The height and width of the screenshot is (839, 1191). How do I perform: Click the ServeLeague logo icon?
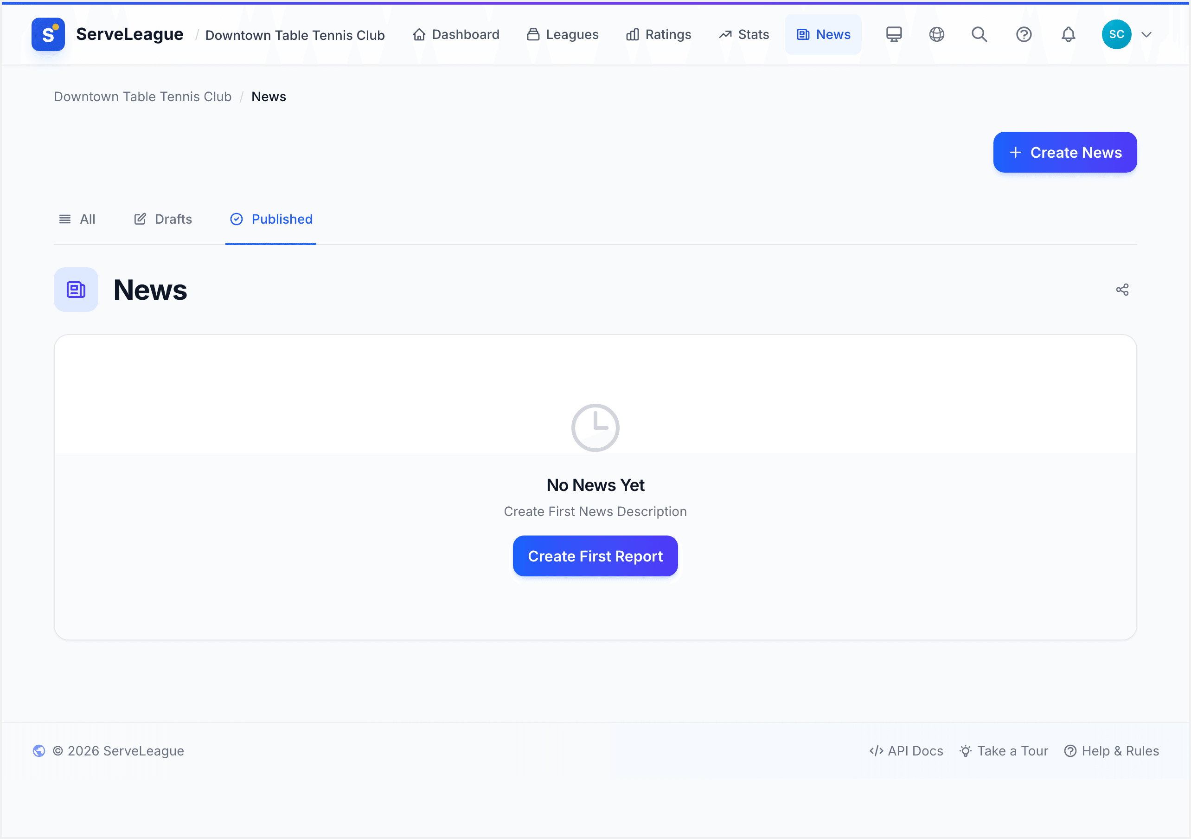(x=48, y=34)
